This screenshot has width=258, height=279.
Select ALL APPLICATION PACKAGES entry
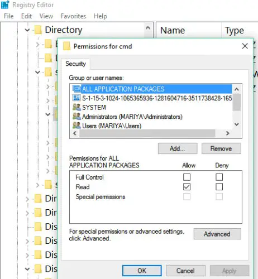(x=152, y=89)
